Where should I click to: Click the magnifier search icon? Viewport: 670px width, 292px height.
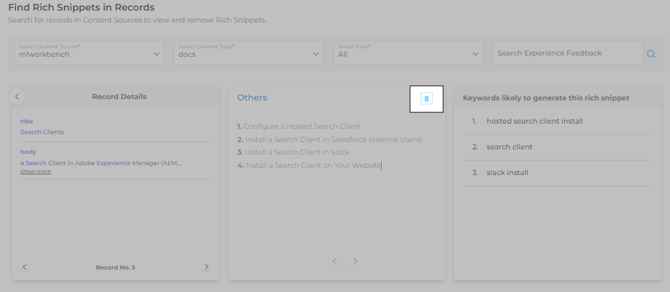[651, 54]
